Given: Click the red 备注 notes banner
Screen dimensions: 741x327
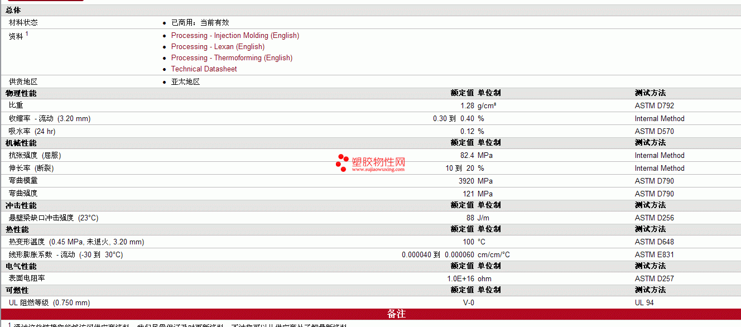Looking at the screenshot, I should (x=371, y=314).
